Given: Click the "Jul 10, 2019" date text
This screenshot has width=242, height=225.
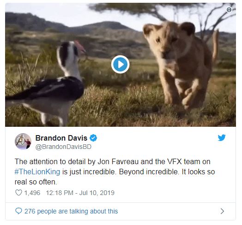Looking at the screenshot, I should (x=97, y=193).
